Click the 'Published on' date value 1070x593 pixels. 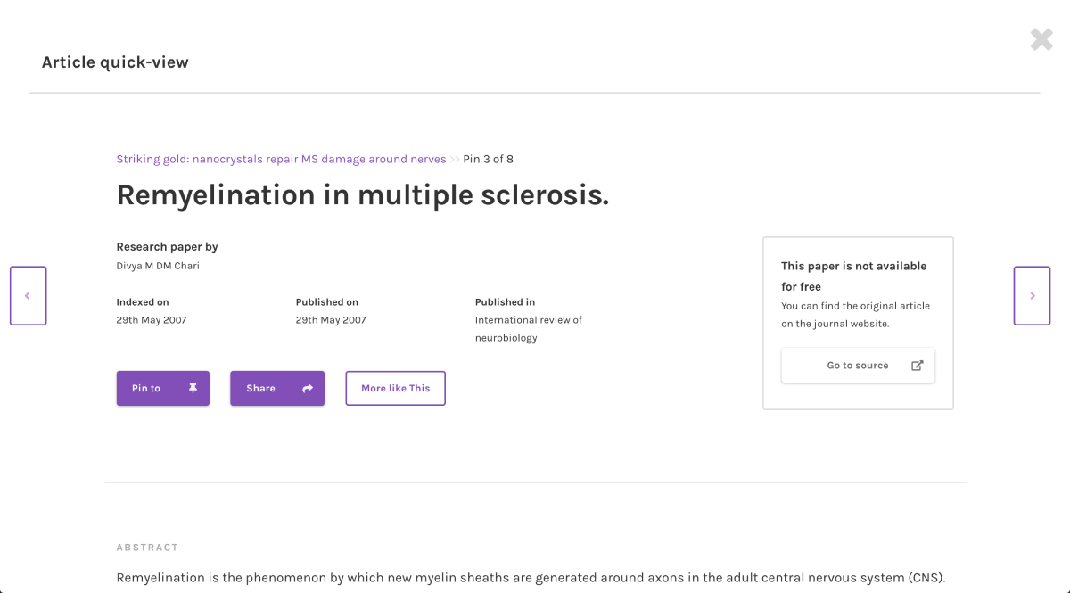click(331, 320)
